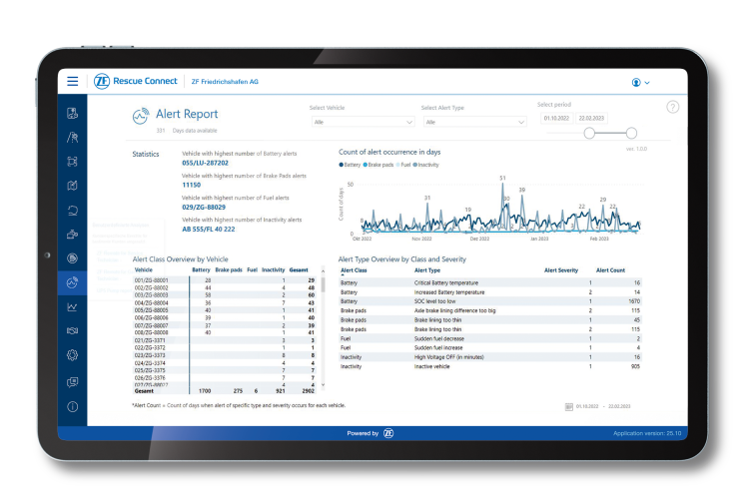This screenshot has width=747, height=498.
Task: Expand the Select Vehicle dropdown
Action: [361, 122]
